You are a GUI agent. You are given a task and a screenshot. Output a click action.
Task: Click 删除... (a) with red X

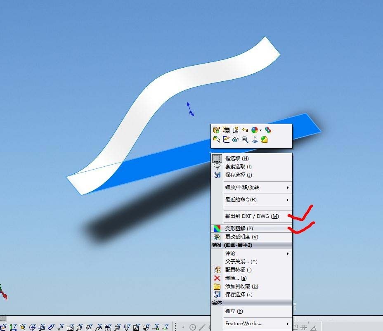coord(252,278)
